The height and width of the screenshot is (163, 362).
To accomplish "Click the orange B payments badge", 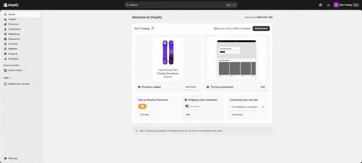I will point(142,106).
